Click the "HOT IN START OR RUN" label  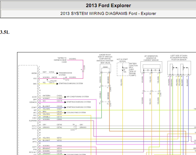click(122, 60)
